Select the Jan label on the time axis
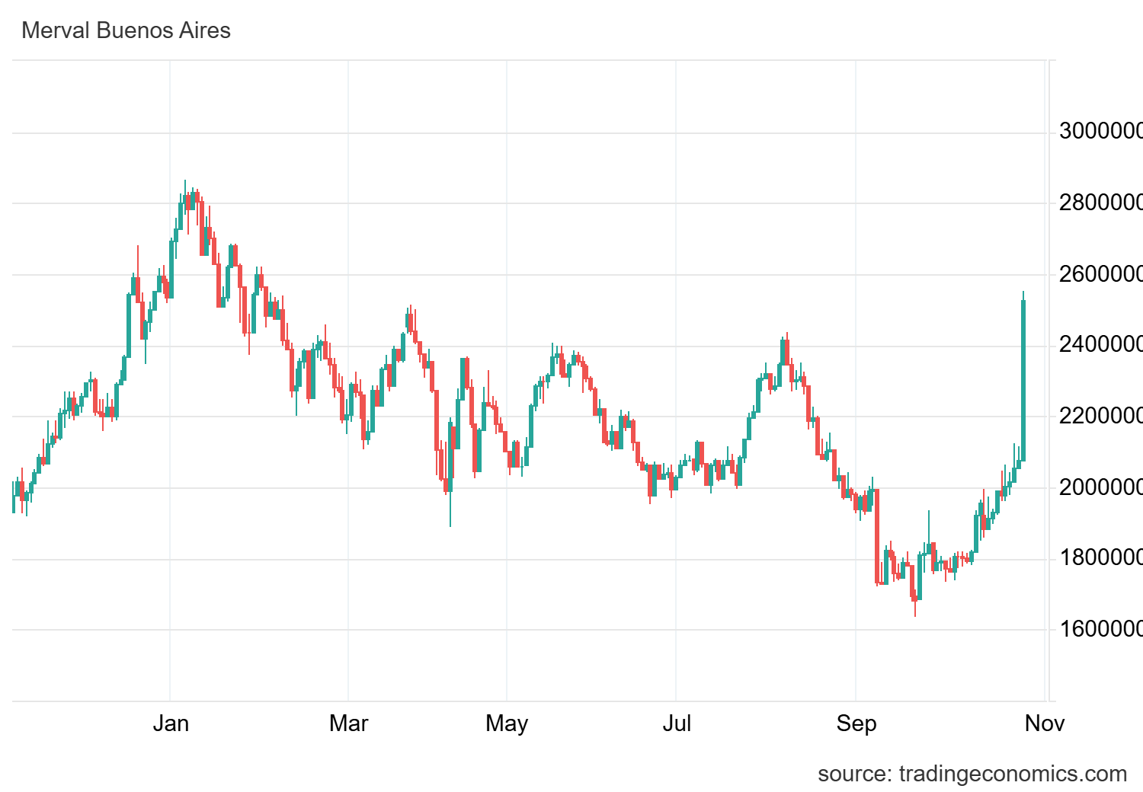Screen dimensions: 1143x792 click(x=171, y=723)
